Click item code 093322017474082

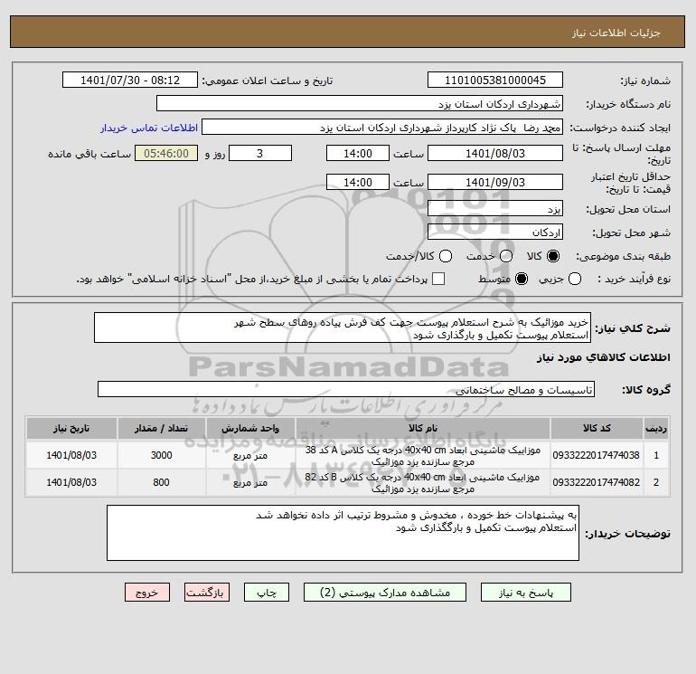tap(597, 482)
